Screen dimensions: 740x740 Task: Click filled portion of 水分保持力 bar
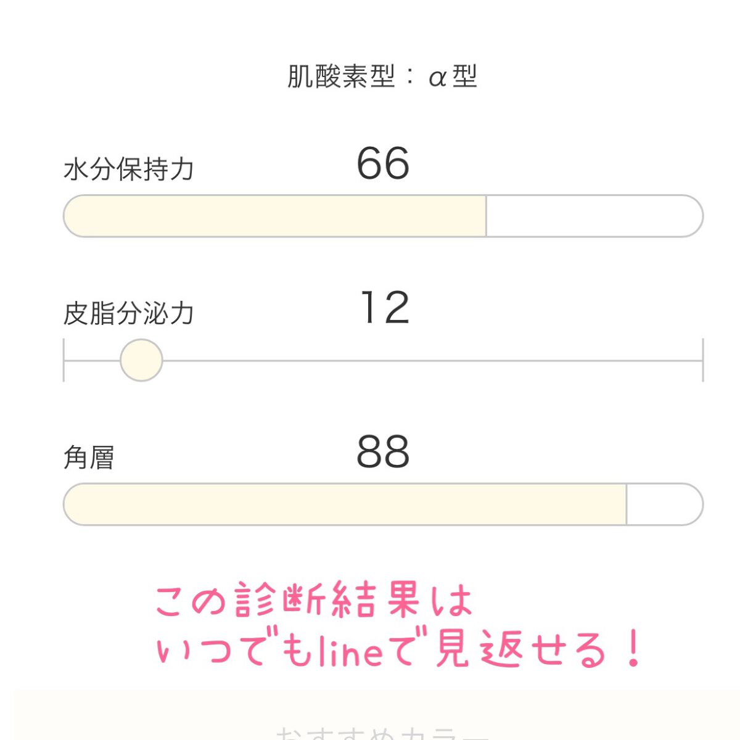(274, 216)
